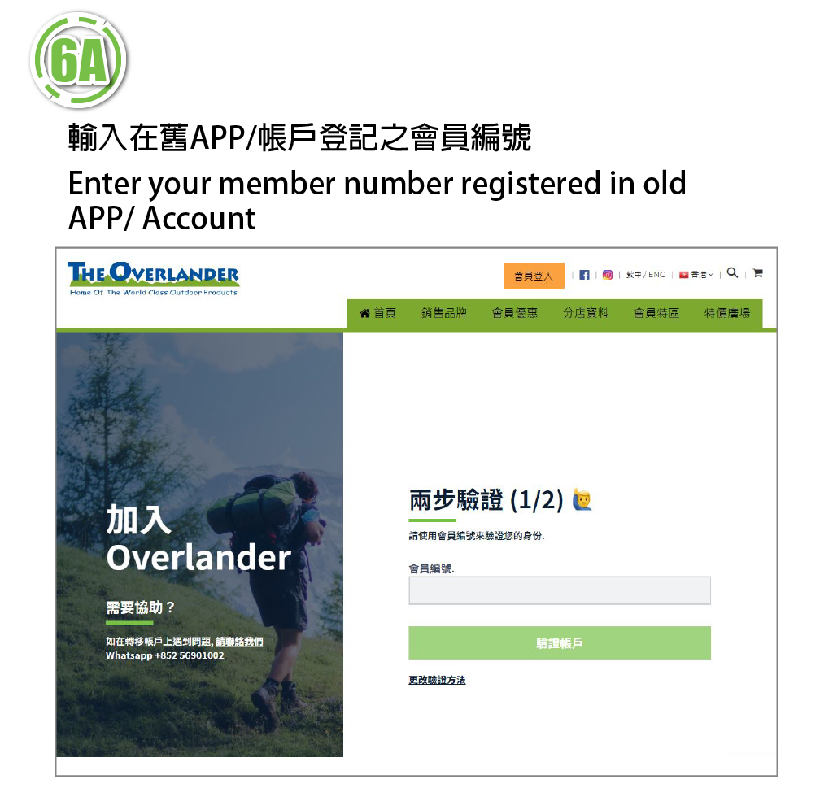Open the 會員特區 menu item
The image size is (833, 788).
[x=656, y=313]
